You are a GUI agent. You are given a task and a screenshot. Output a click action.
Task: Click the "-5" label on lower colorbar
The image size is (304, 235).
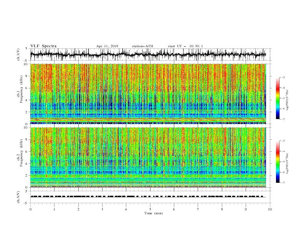click(283, 162)
